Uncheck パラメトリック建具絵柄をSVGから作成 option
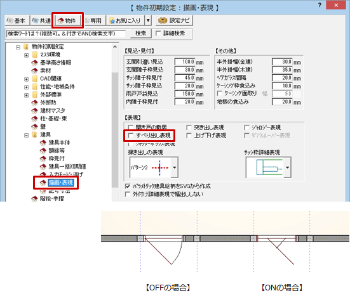The height and width of the screenshot is (298, 350). click(x=128, y=186)
